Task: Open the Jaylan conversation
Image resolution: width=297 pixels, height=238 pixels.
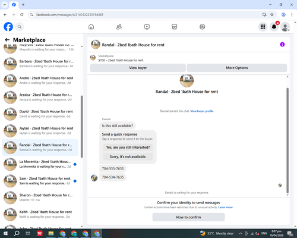Action: point(40,131)
